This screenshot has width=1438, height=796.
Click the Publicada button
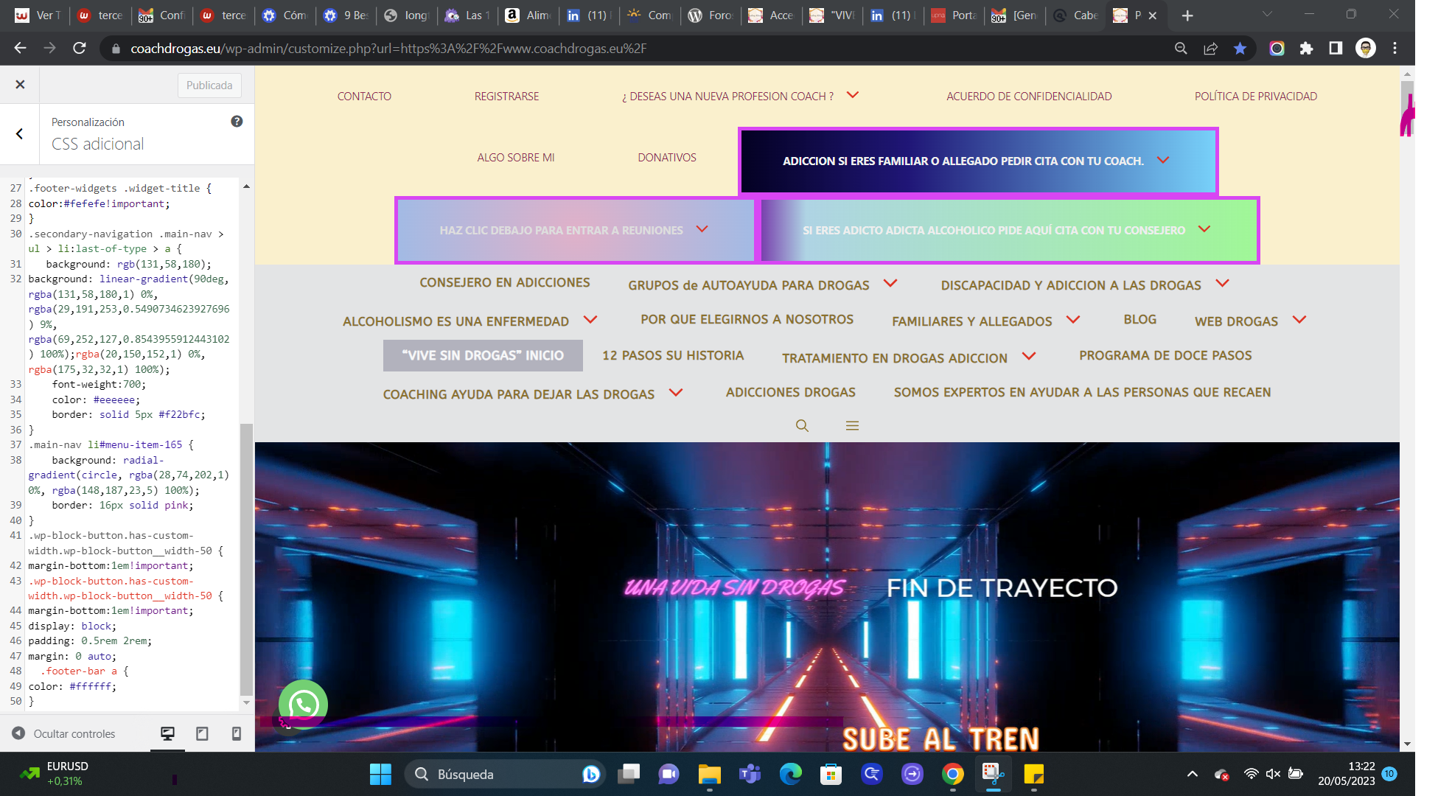click(209, 85)
